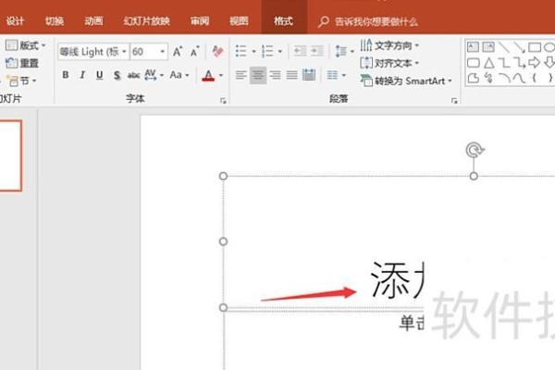Switch to the 审阅 tab
The width and height of the screenshot is (555, 370).
coord(200,21)
